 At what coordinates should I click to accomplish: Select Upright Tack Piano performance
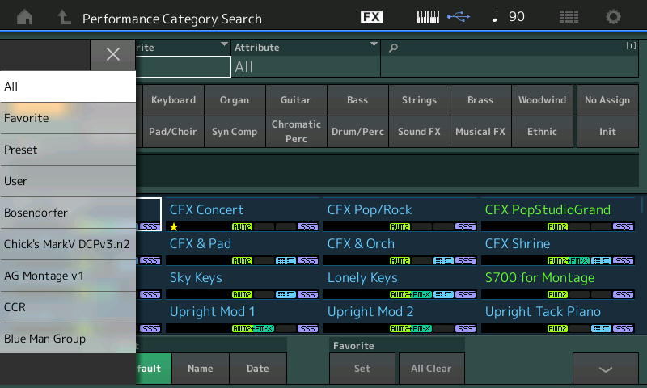558,317
